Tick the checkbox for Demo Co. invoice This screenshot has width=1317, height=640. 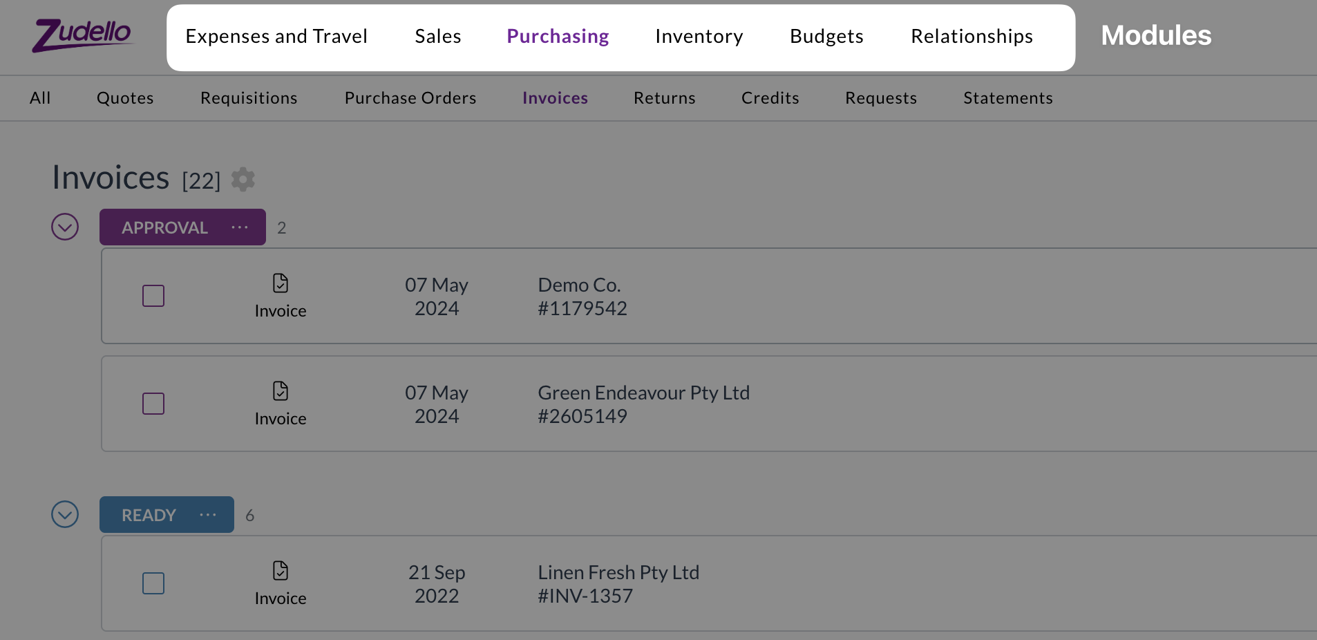tap(153, 296)
